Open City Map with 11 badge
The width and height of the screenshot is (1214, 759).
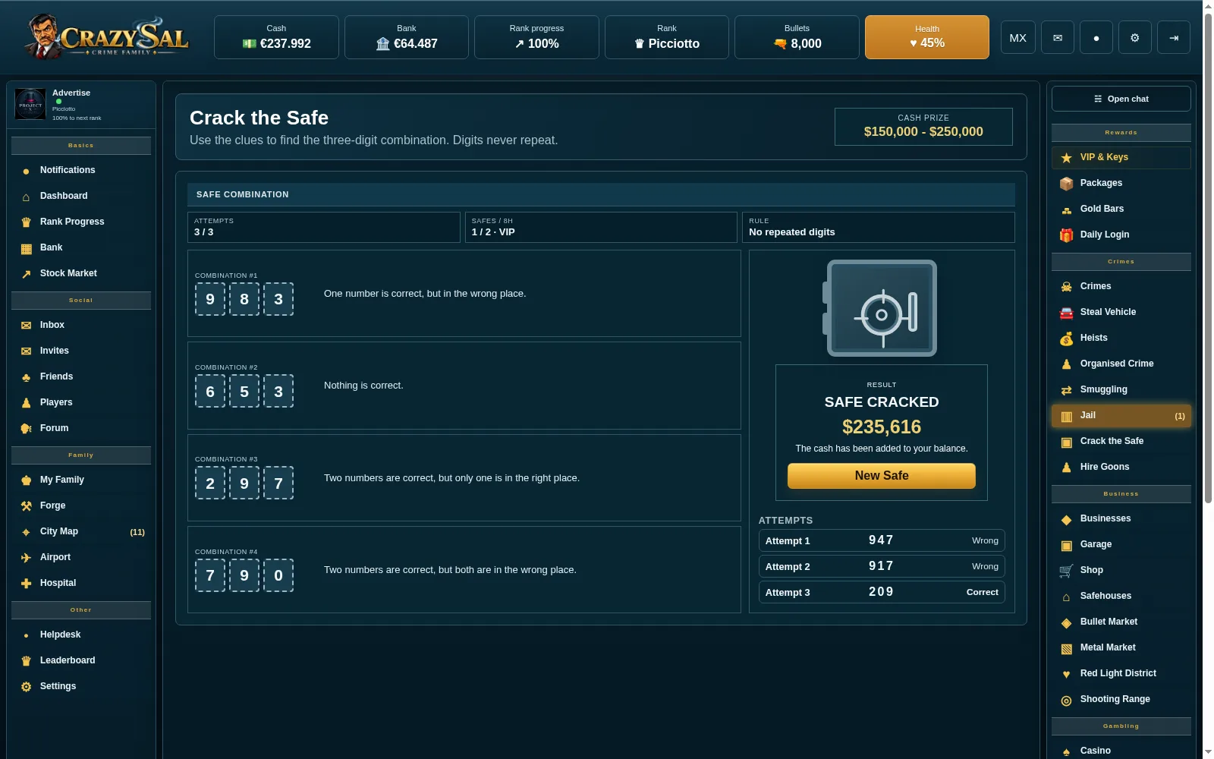point(81,531)
